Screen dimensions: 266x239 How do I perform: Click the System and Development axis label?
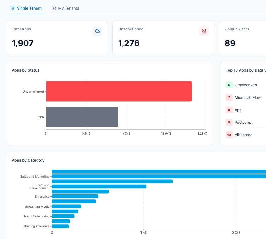tap(40, 186)
